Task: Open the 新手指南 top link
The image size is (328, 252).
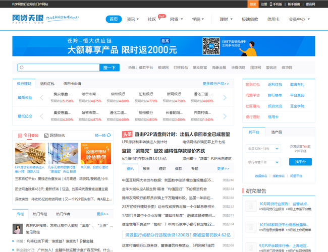Action: pyautogui.click(x=294, y=4)
